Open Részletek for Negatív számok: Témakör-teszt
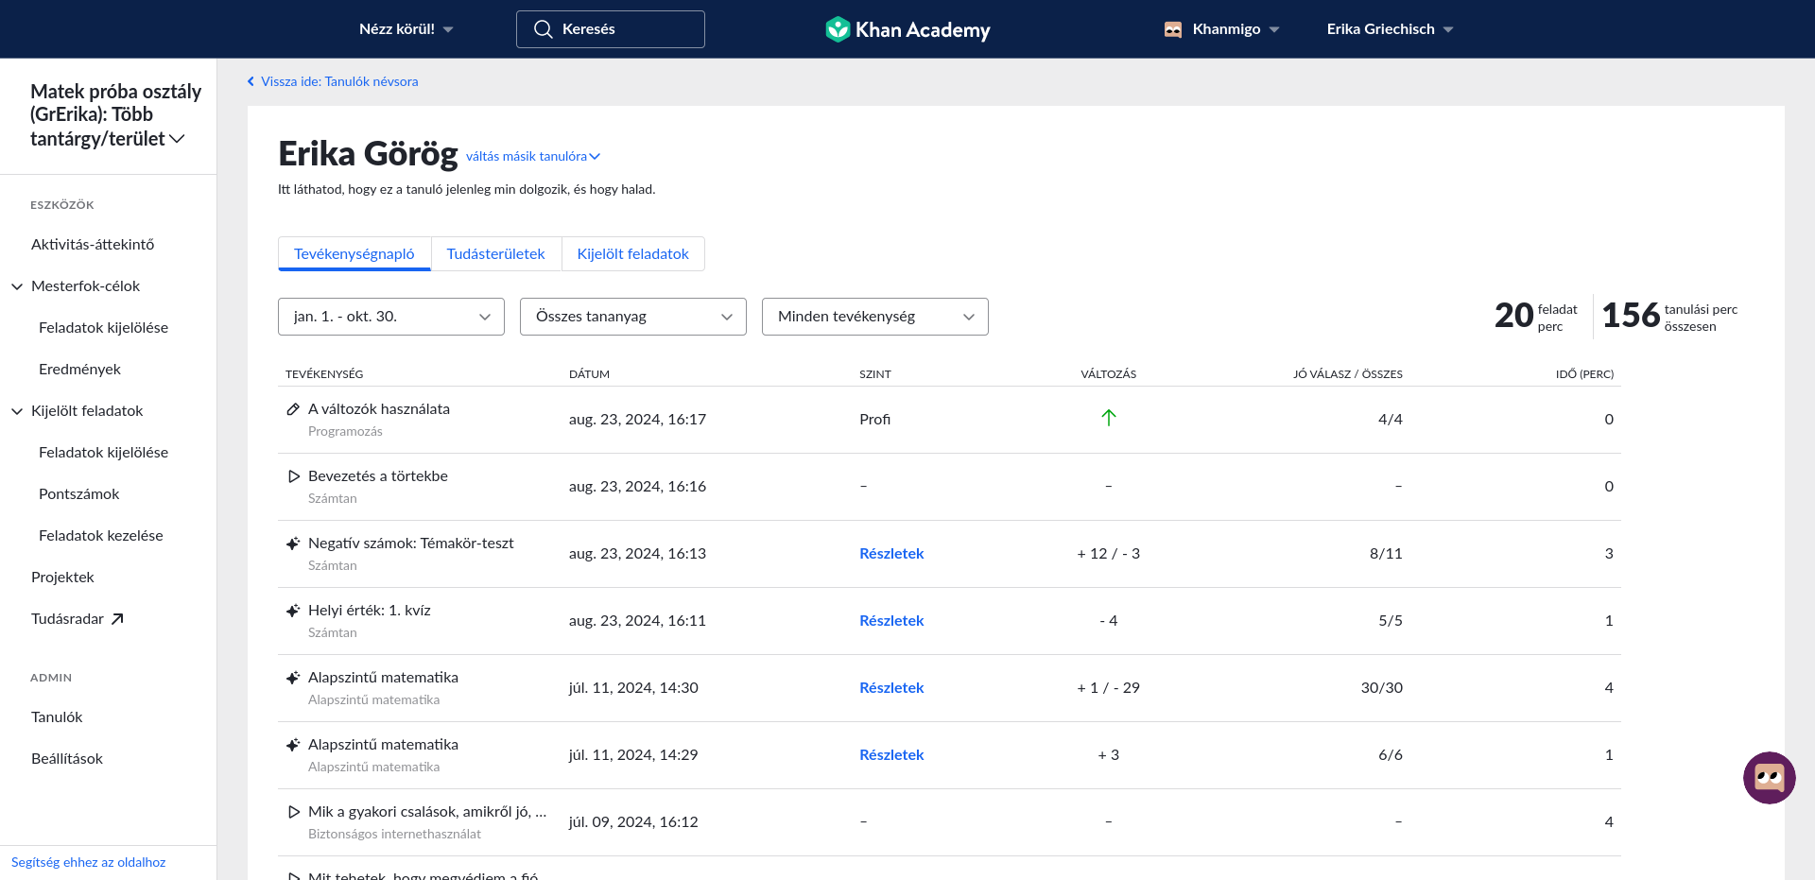The image size is (1815, 880). coord(891,553)
